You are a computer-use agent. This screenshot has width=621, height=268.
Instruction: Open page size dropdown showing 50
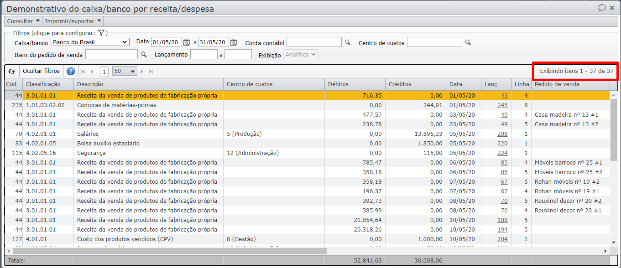(125, 72)
